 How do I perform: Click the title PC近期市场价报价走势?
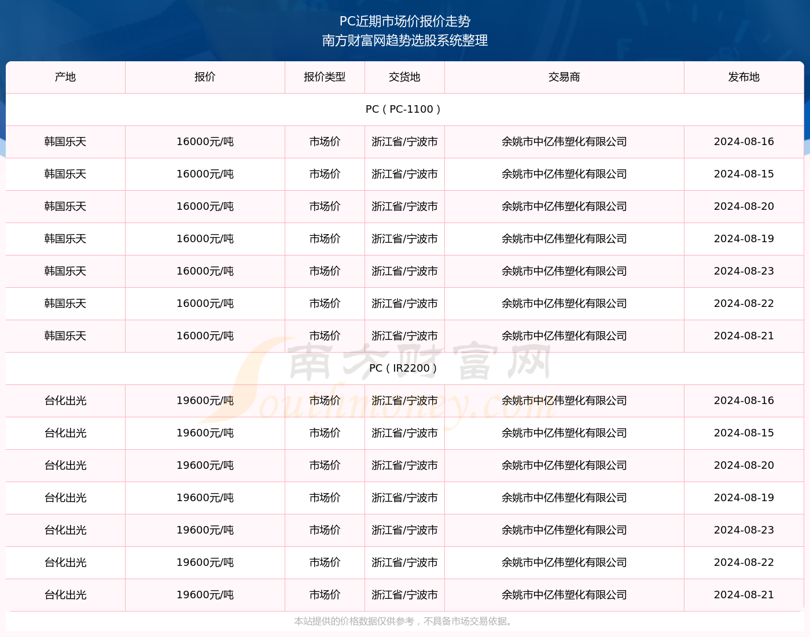pos(404,21)
